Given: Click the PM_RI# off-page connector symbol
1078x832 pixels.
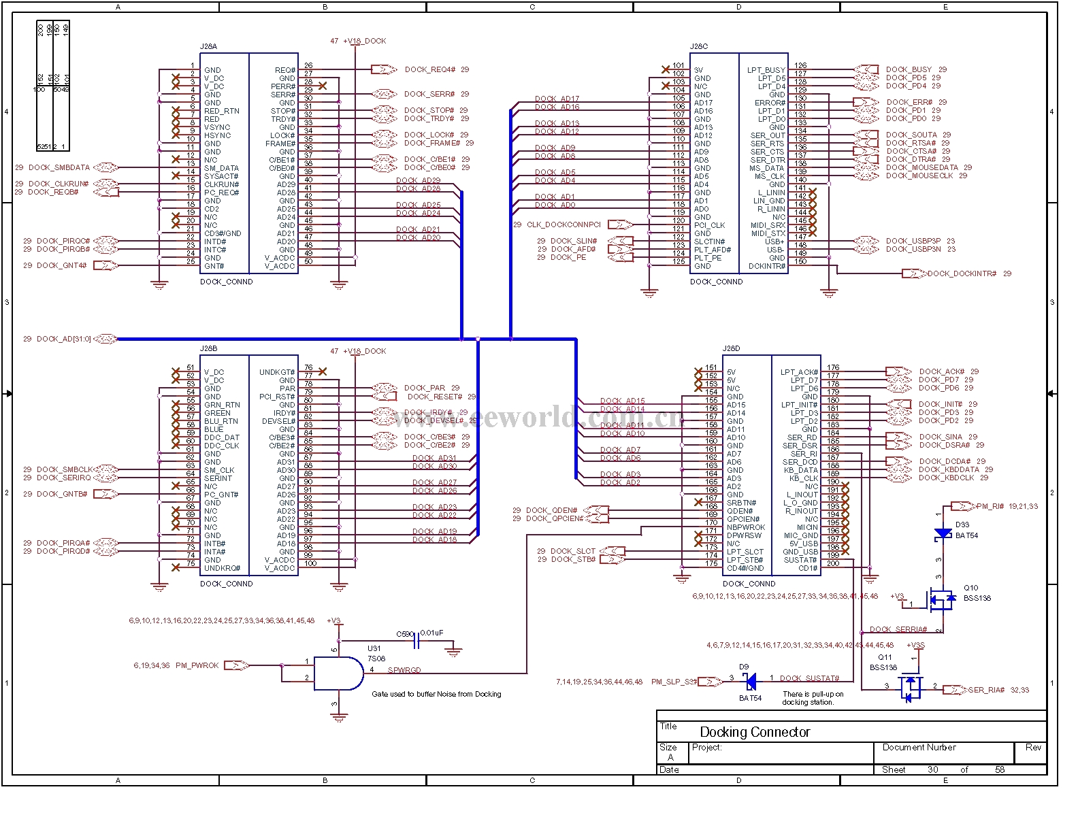Looking at the screenshot, I should pyautogui.click(x=963, y=506).
